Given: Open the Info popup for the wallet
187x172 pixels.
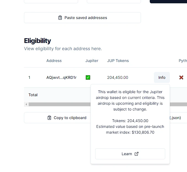Looking at the screenshot, I should [162, 77].
